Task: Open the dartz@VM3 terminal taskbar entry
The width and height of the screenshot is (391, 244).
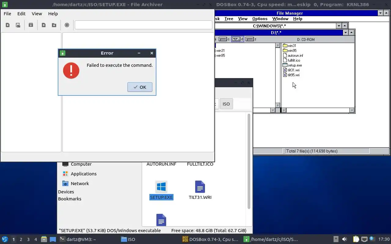Action: point(78,239)
